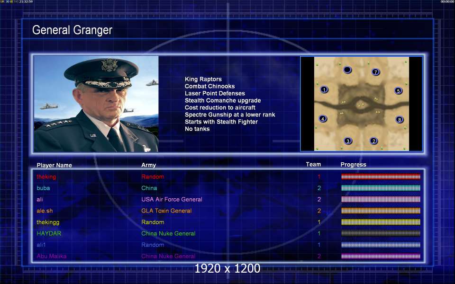Click HAYDAR's dark progress bar

(x=381, y=233)
